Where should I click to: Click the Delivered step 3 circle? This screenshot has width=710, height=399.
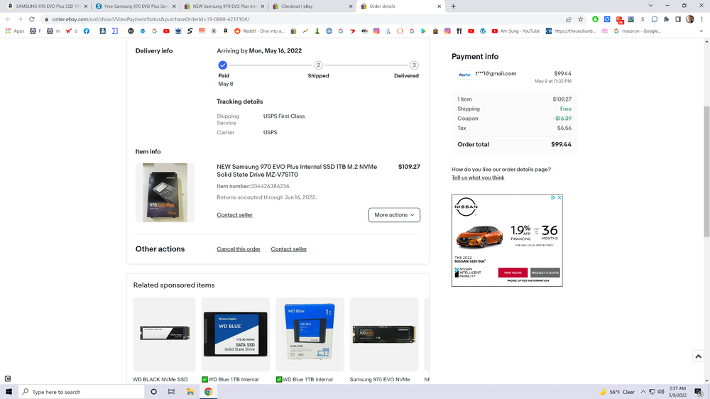[x=414, y=65]
